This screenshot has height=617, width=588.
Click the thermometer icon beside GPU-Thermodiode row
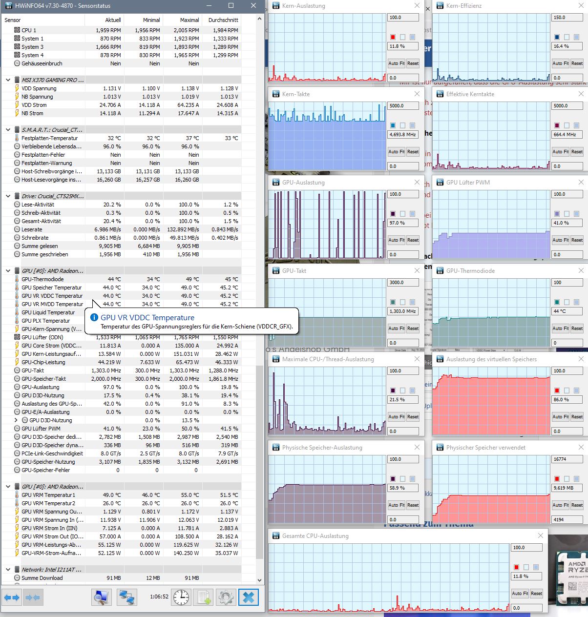[x=17, y=279]
